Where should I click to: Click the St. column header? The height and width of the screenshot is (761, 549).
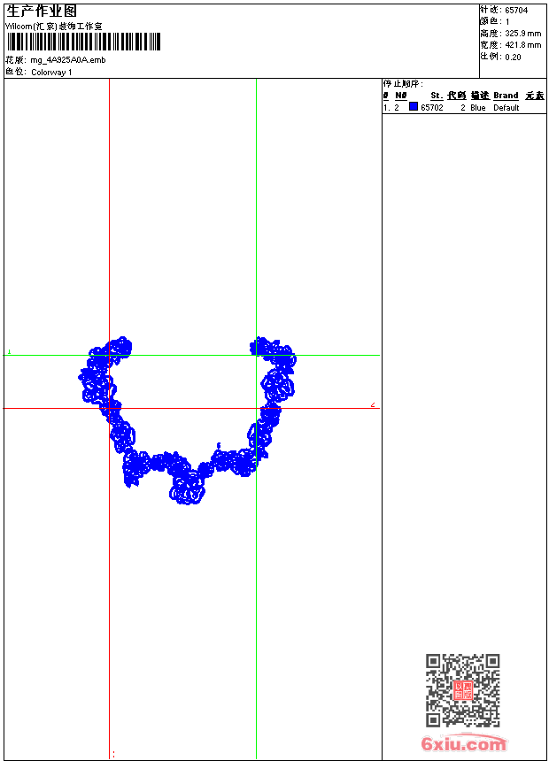click(x=436, y=96)
